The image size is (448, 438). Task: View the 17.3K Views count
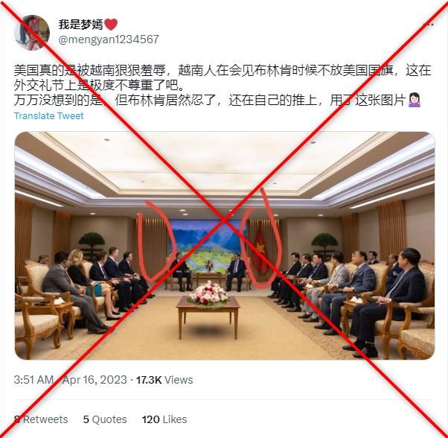coord(164,380)
